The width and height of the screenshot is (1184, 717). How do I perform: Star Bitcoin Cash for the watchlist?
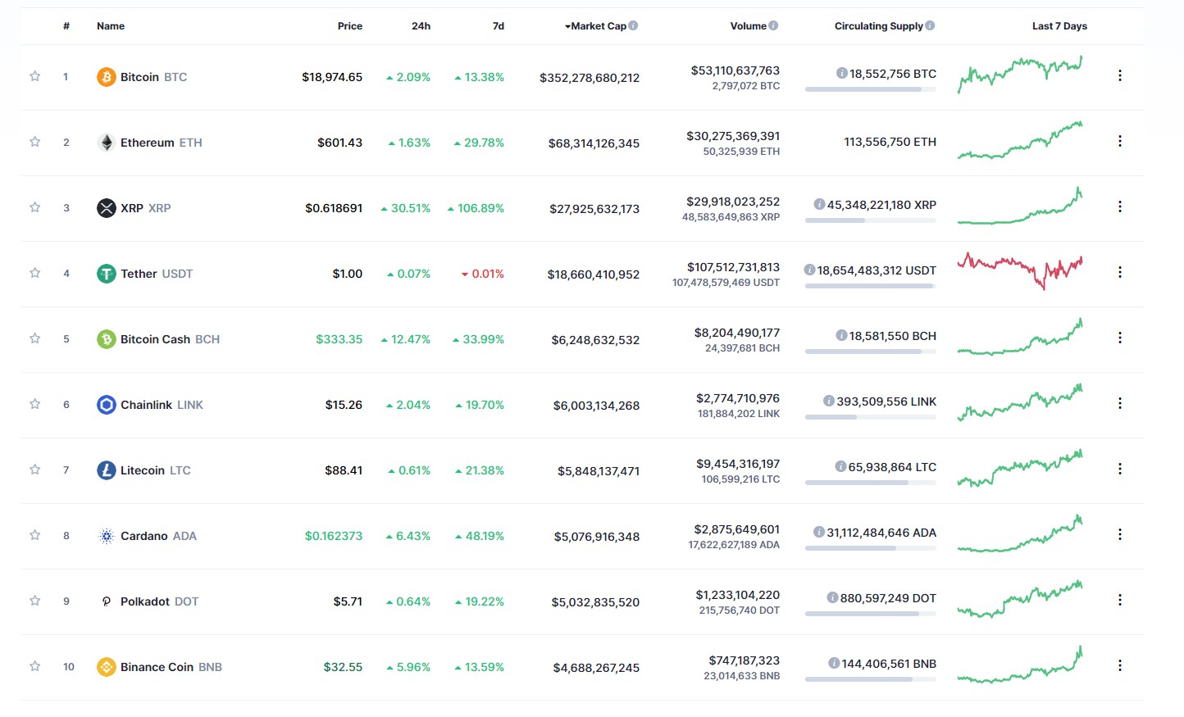coord(35,338)
